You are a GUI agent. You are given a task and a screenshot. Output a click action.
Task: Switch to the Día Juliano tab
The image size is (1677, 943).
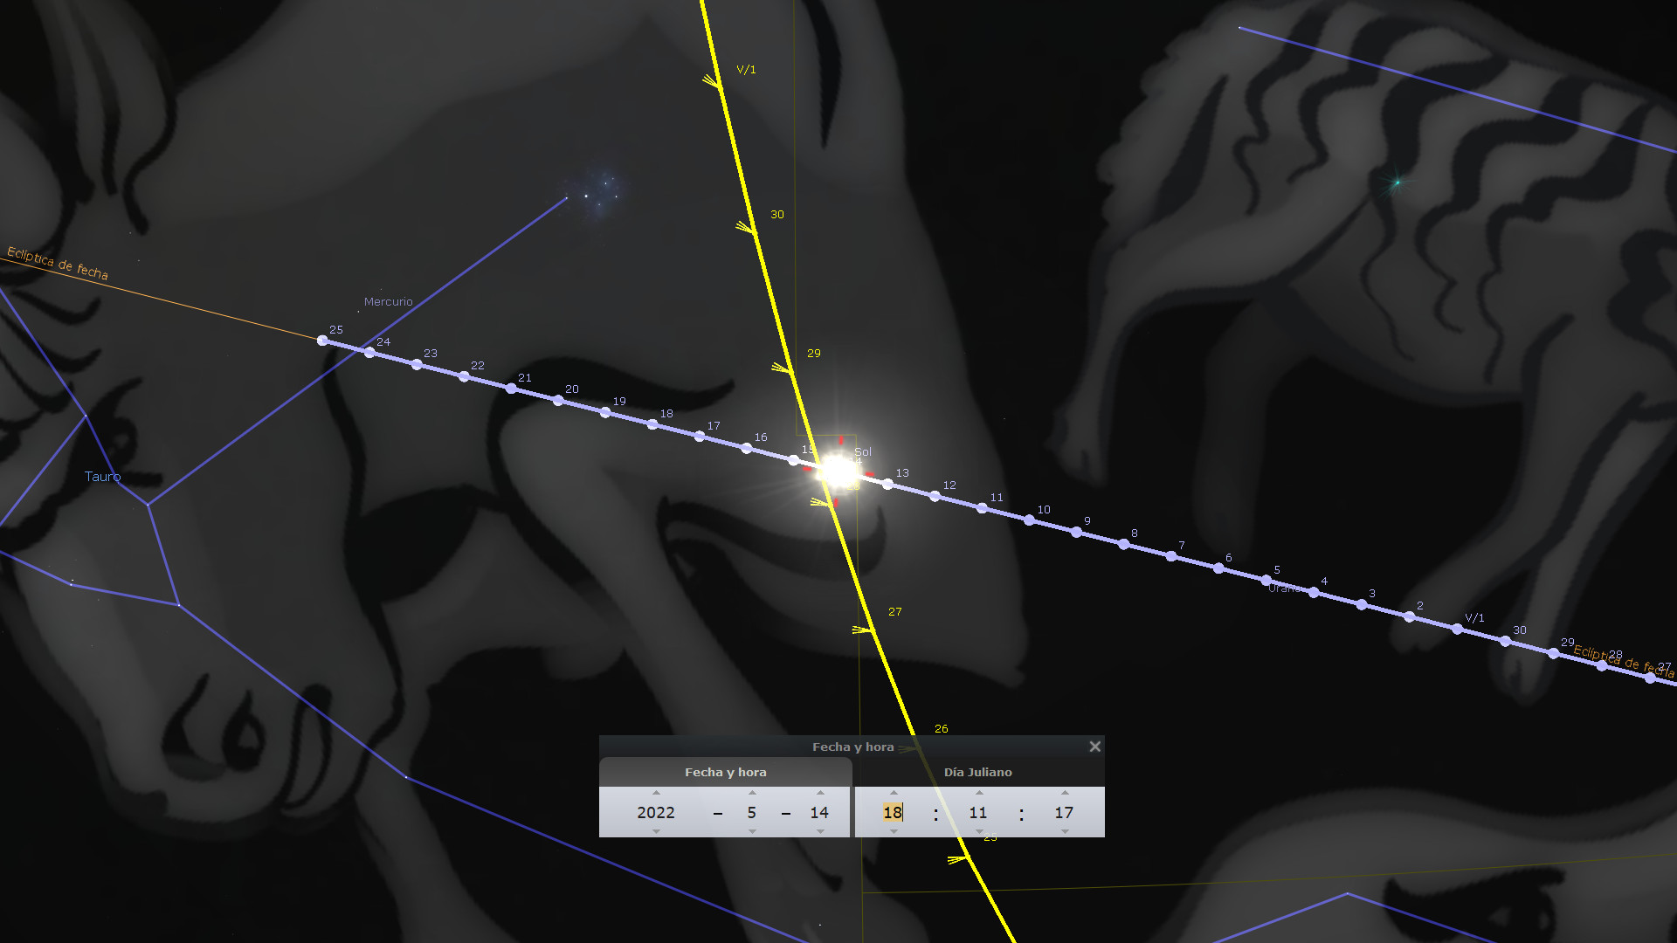977,772
